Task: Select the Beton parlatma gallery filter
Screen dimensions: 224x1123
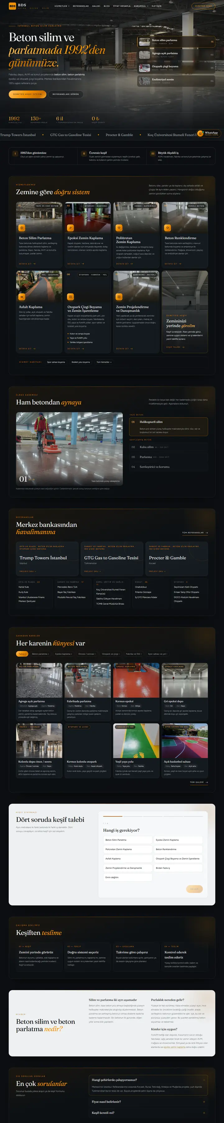Action: point(40,654)
